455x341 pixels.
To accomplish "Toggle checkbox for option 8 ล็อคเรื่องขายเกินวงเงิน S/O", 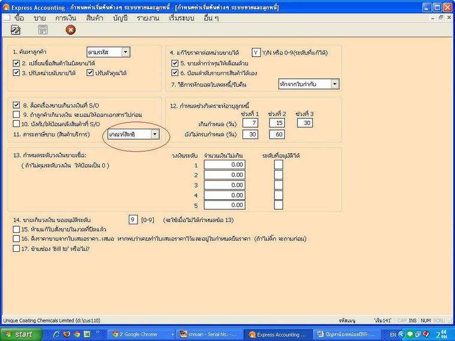I will [x=16, y=105].
